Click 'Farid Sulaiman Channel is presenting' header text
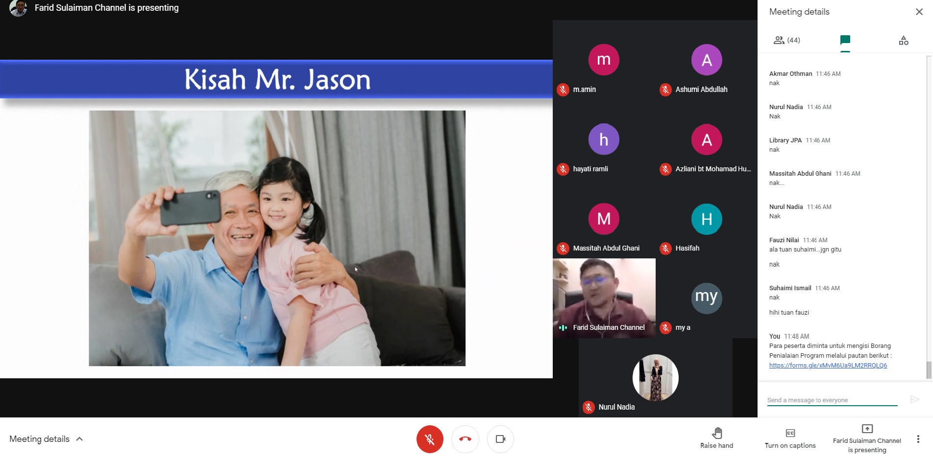Viewport: 933px width, 461px height. [106, 8]
